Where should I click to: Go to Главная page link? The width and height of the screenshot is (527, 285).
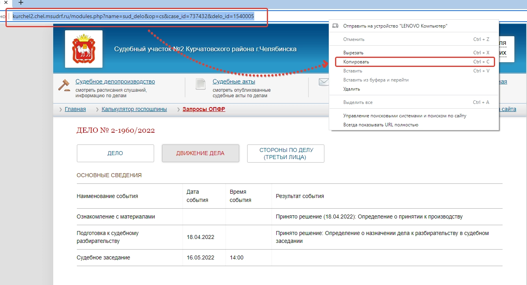point(75,109)
